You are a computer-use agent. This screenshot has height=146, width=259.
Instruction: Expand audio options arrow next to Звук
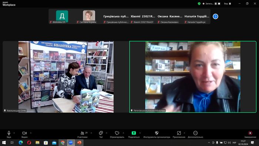(x=14, y=133)
